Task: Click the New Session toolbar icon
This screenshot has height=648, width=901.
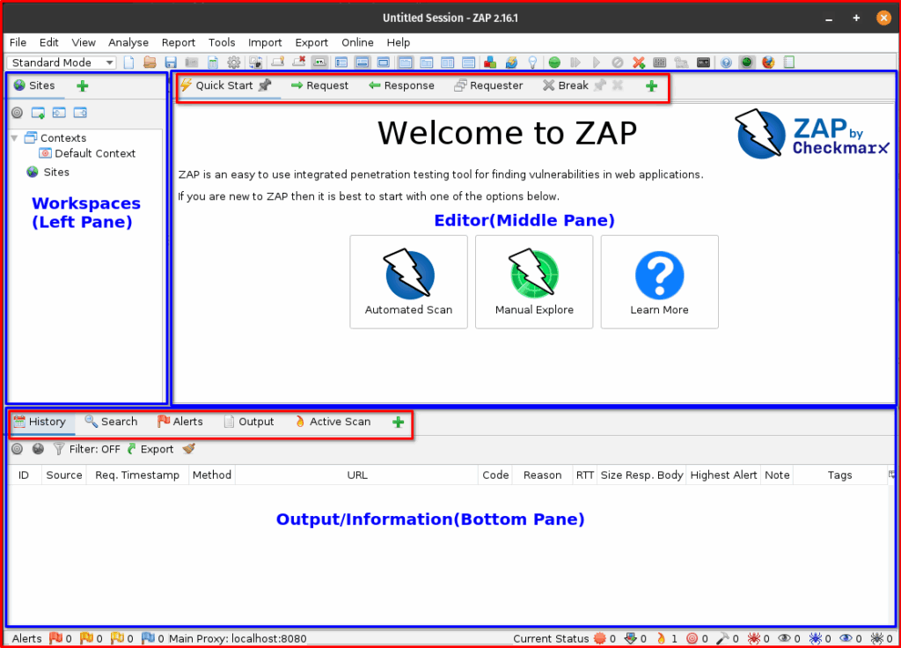Action: tap(128, 63)
